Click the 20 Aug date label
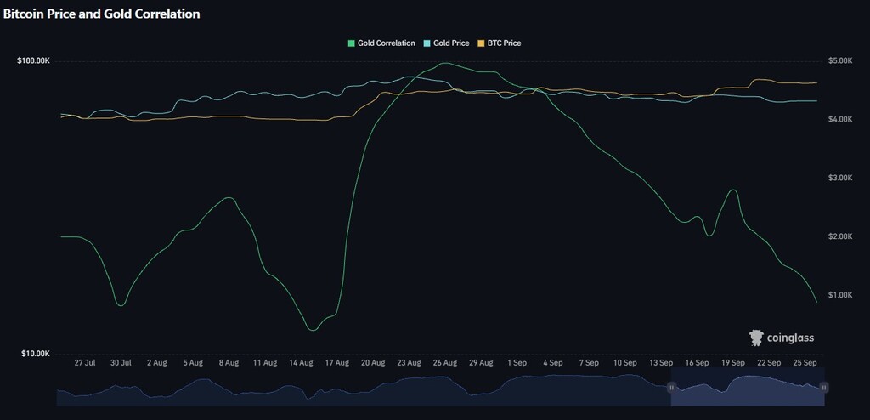This screenshot has height=420, width=870. [x=373, y=363]
